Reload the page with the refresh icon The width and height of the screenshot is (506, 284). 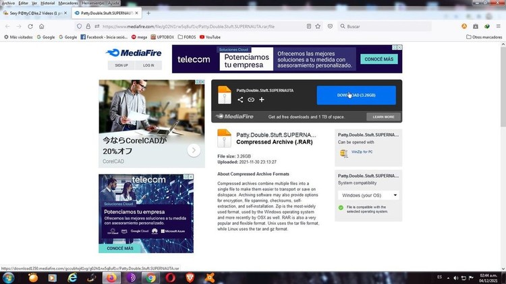(x=30, y=26)
